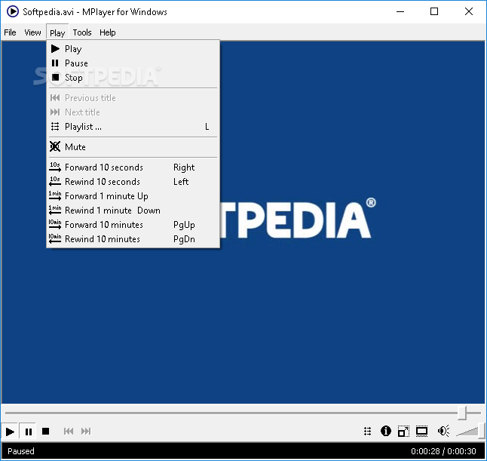
Task: Click the Play button in bottom toolbar
Action: coord(10,432)
